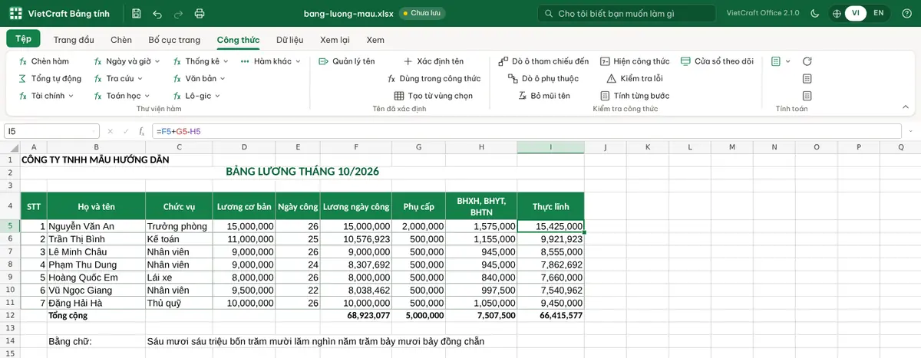This screenshot has height=358, width=921.
Task: Click the recalculate refresh icon in Tính toán
Action: point(807,61)
